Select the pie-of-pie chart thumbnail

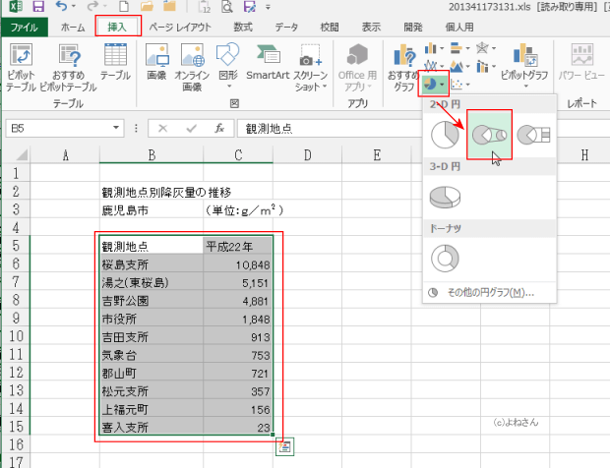(x=489, y=135)
